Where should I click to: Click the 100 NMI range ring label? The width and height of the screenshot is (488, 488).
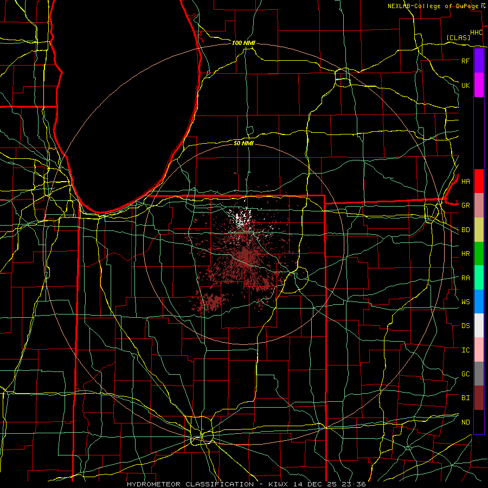coord(243,43)
